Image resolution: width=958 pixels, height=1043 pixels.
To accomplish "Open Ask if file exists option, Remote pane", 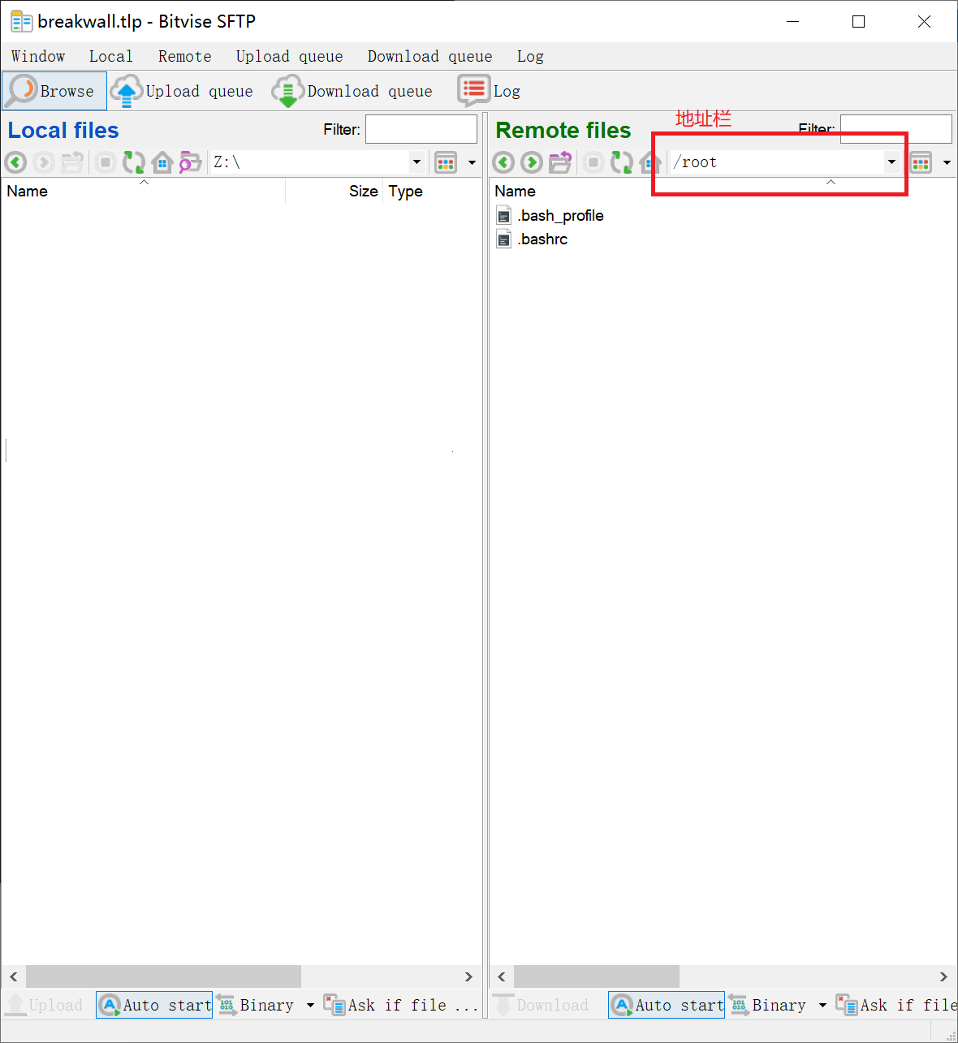I will (896, 1005).
